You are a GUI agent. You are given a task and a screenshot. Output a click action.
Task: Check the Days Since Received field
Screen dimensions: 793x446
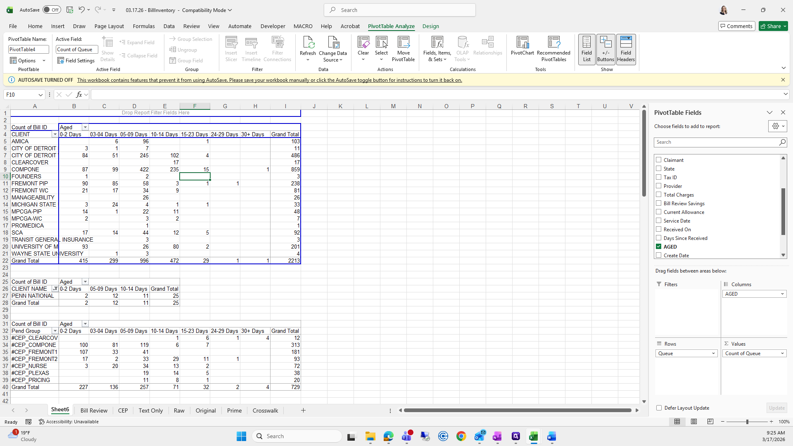click(659, 238)
